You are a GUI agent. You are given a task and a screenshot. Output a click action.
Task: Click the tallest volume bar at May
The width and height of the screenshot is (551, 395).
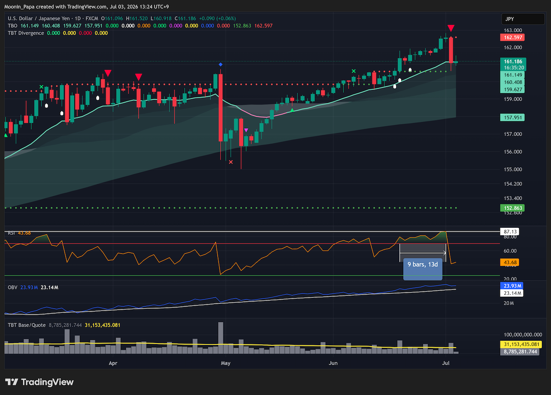[x=220, y=338]
